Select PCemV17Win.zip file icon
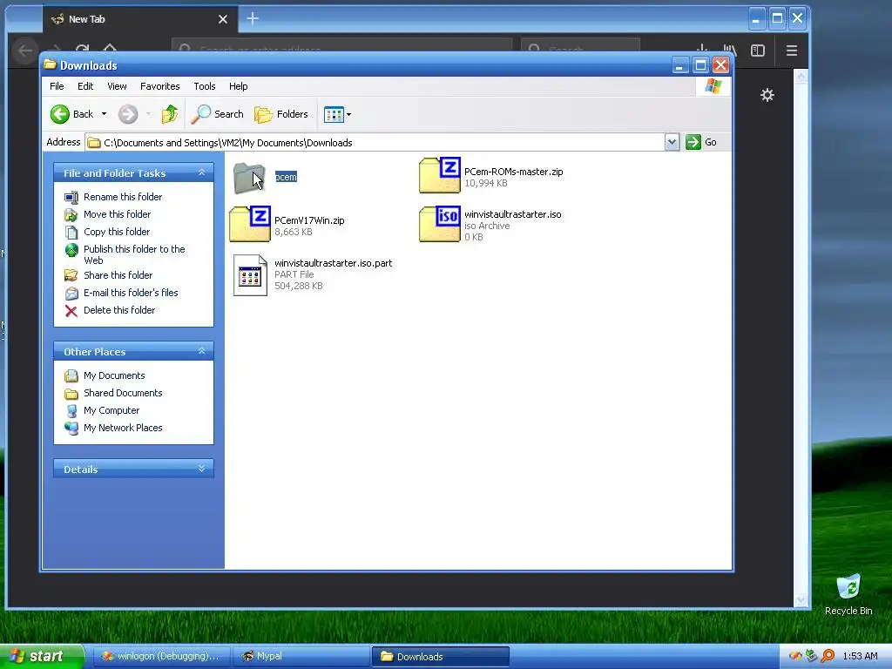The height and width of the screenshot is (669, 892). (250, 224)
